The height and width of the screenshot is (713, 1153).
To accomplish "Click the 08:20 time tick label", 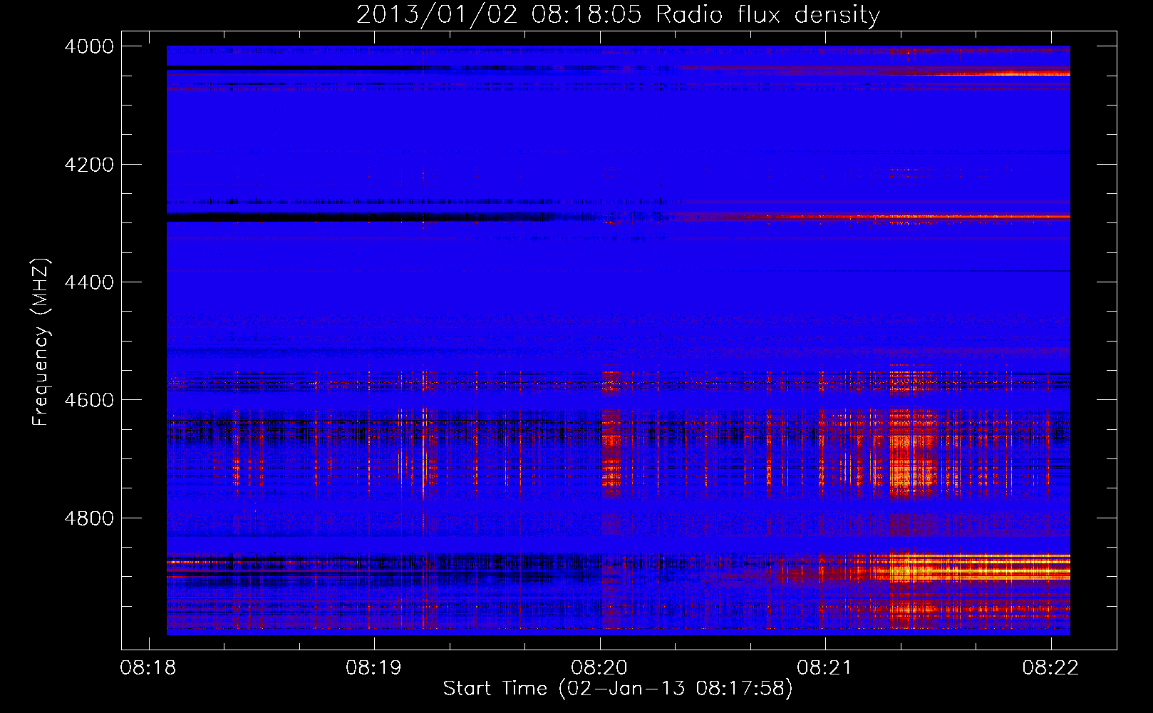I will point(599,668).
